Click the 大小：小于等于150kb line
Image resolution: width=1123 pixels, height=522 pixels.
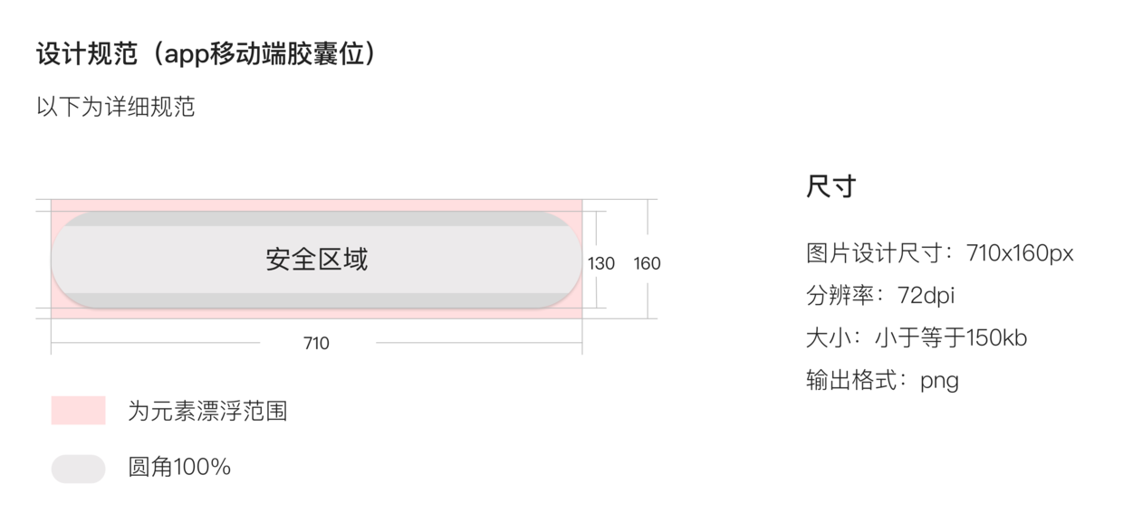tap(917, 337)
